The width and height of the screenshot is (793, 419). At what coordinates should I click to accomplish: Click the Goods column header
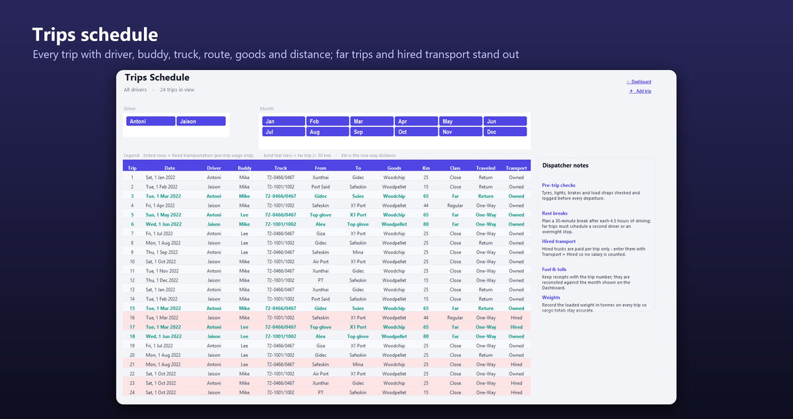tap(395, 168)
